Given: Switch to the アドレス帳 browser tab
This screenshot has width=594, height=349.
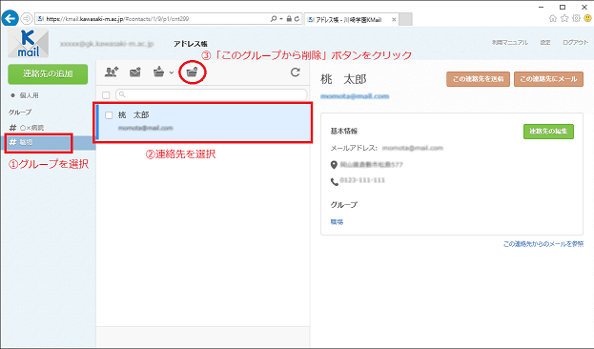Looking at the screenshot, I should coord(349,19).
